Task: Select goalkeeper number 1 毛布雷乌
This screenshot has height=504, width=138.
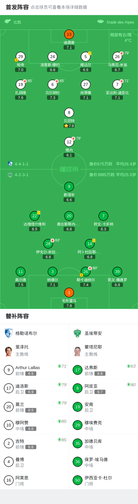Action: click(x=69, y=293)
